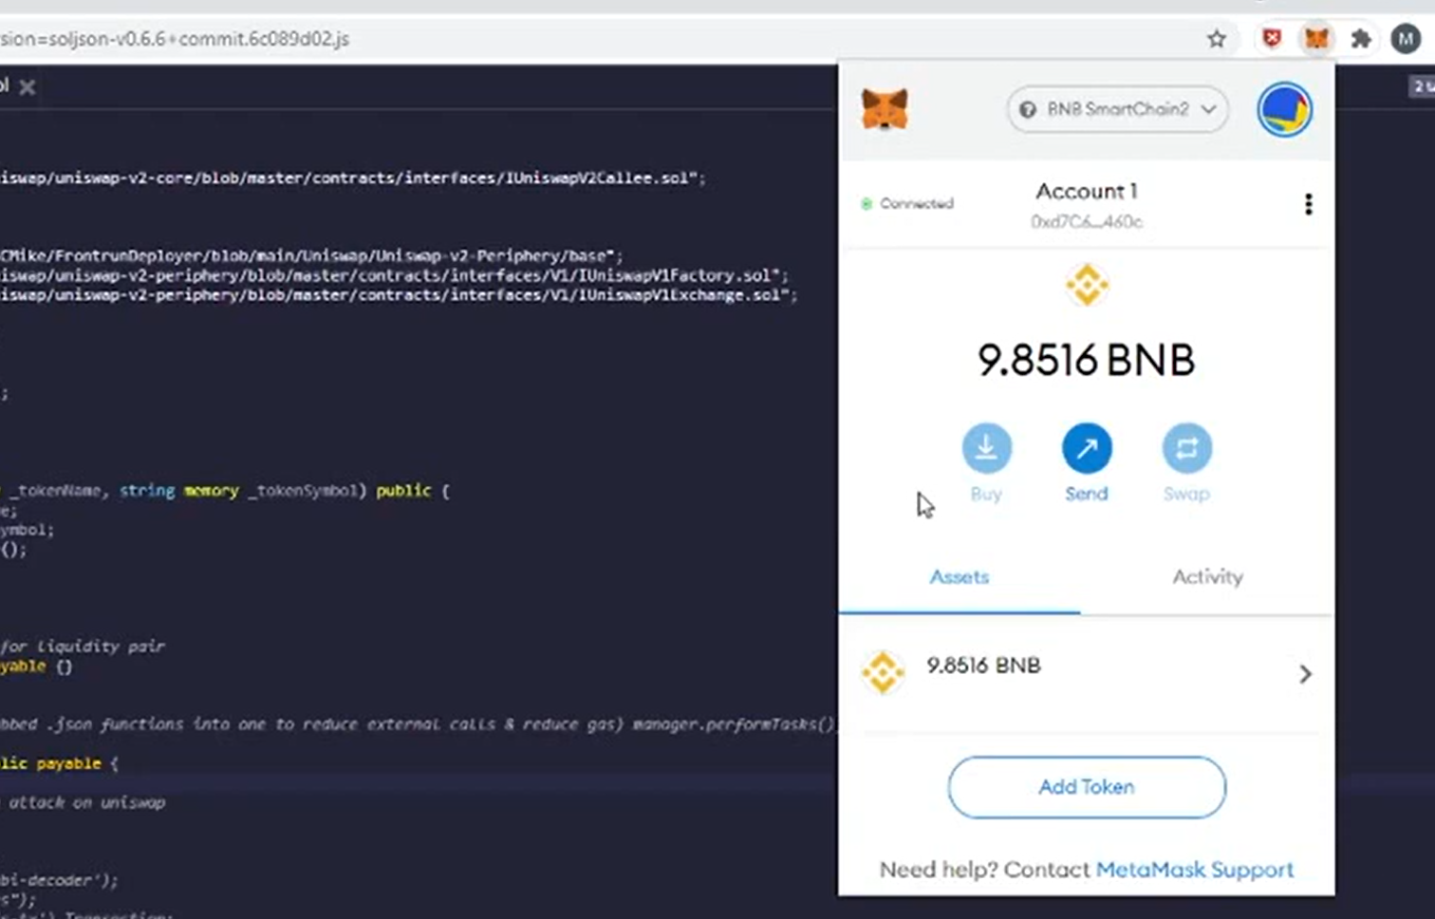Select the Assets tab
The height and width of the screenshot is (919, 1435).
tap(959, 576)
